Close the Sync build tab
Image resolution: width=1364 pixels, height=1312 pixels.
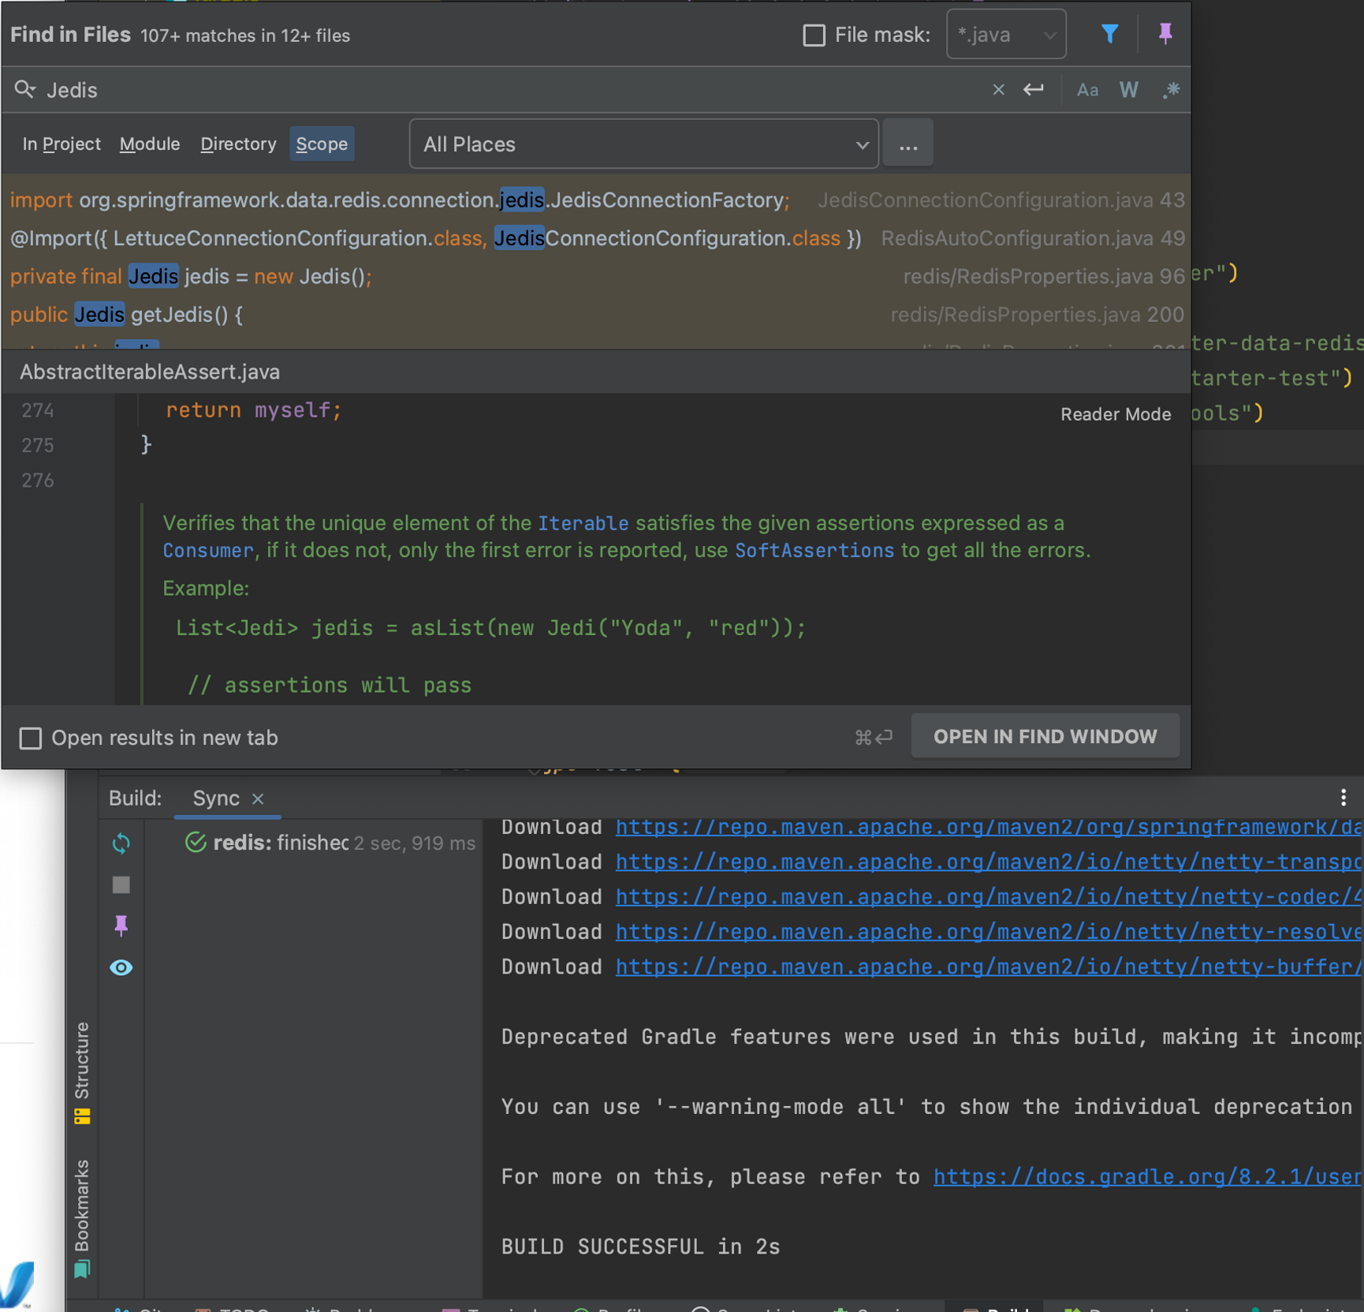(258, 799)
